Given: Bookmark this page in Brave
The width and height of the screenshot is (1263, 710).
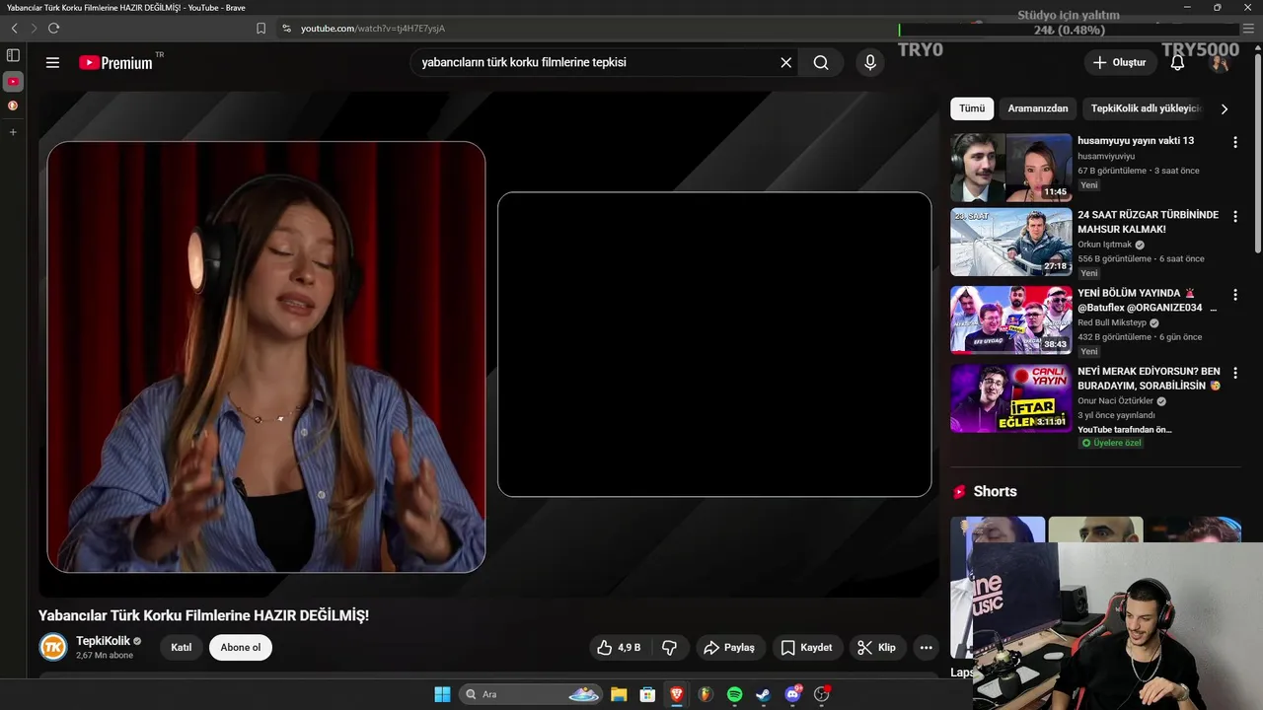Looking at the screenshot, I should pyautogui.click(x=260, y=29).
